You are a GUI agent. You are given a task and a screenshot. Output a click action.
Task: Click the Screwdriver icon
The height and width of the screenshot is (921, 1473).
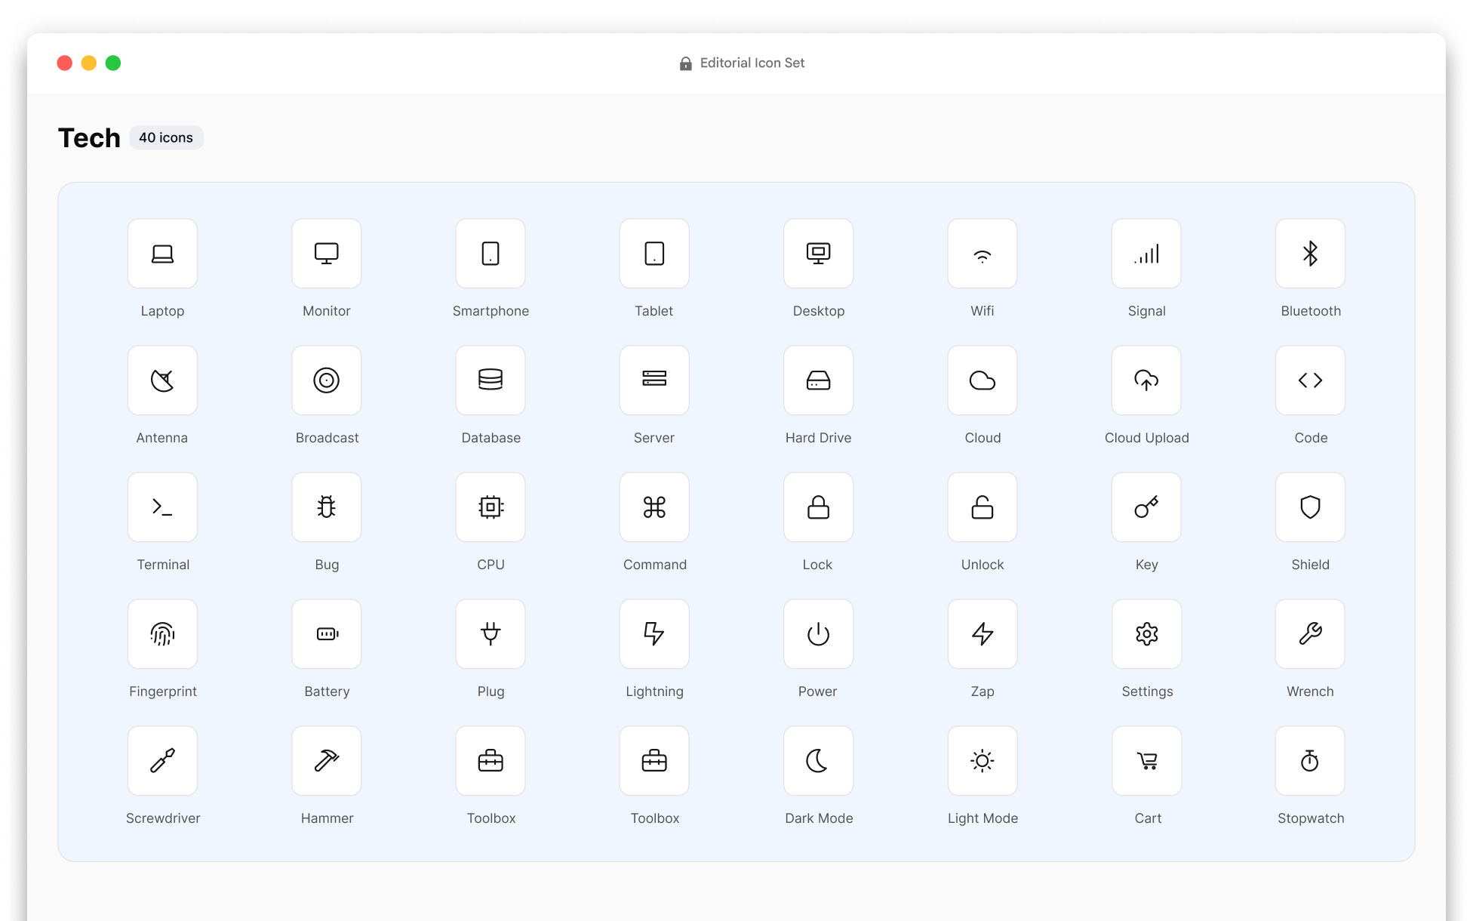click(x=162, y=761)
